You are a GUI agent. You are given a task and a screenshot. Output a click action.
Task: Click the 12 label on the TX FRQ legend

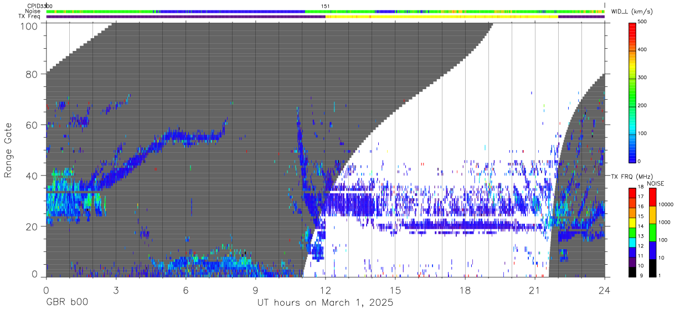641,246
